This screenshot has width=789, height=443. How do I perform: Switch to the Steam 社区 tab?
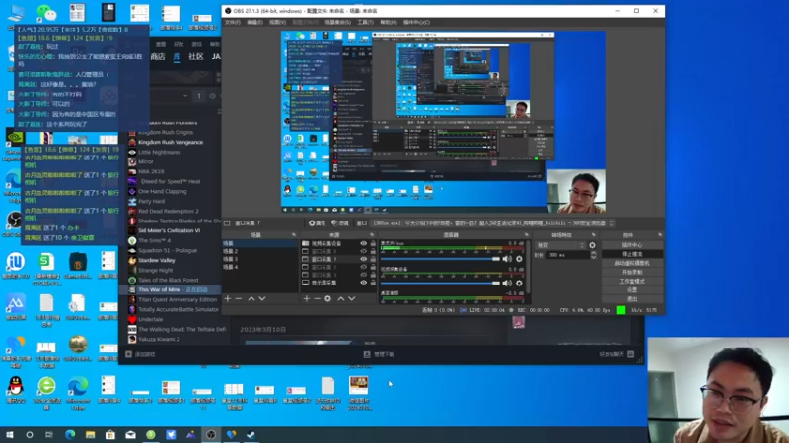coord(195,57)
